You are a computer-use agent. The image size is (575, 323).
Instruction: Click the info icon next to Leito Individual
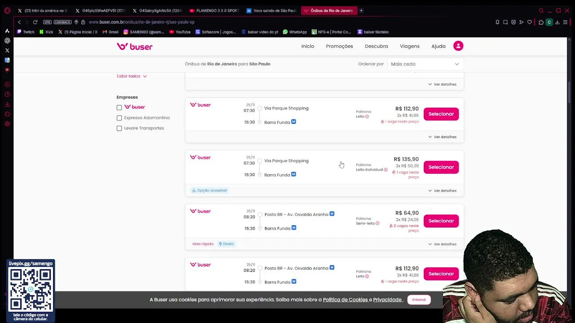point(385,170)
